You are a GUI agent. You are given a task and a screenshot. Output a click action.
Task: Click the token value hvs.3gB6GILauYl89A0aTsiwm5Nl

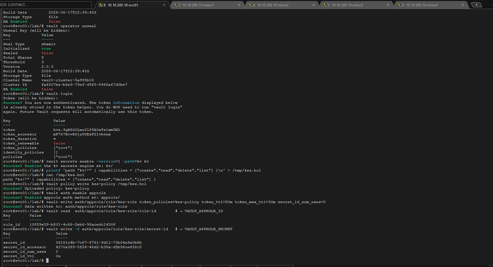tap(87, 130)
